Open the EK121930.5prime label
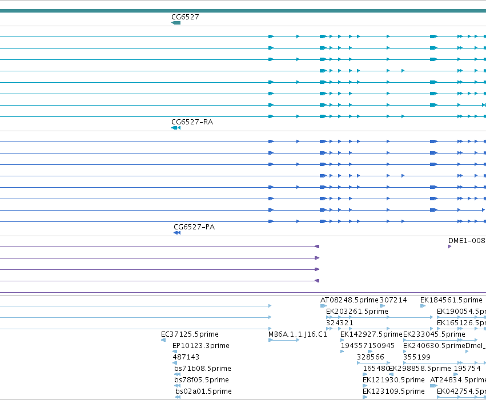 [393, 380]
